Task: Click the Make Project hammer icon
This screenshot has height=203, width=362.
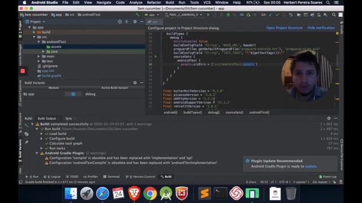Action: [137, 15]
